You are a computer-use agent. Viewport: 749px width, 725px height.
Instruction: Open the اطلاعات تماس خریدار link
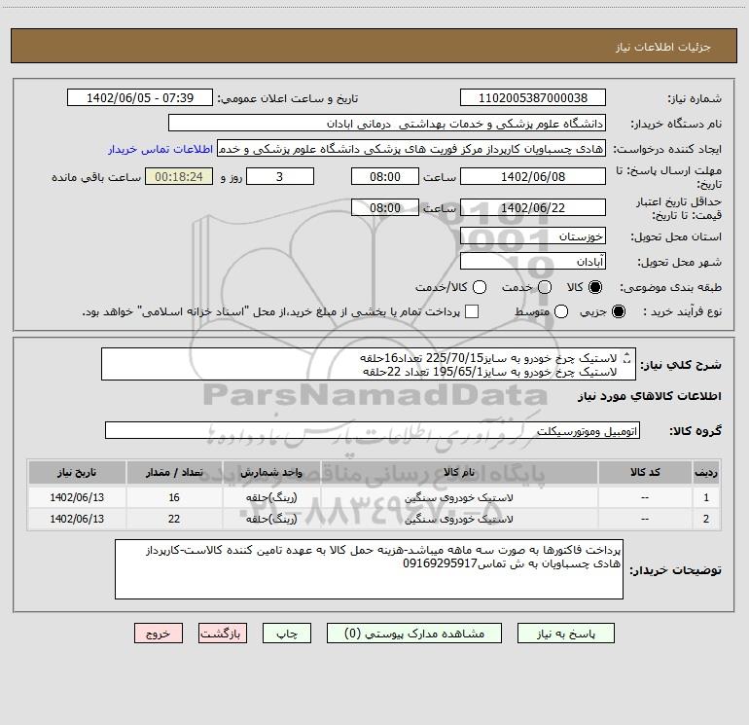[160, 149]
